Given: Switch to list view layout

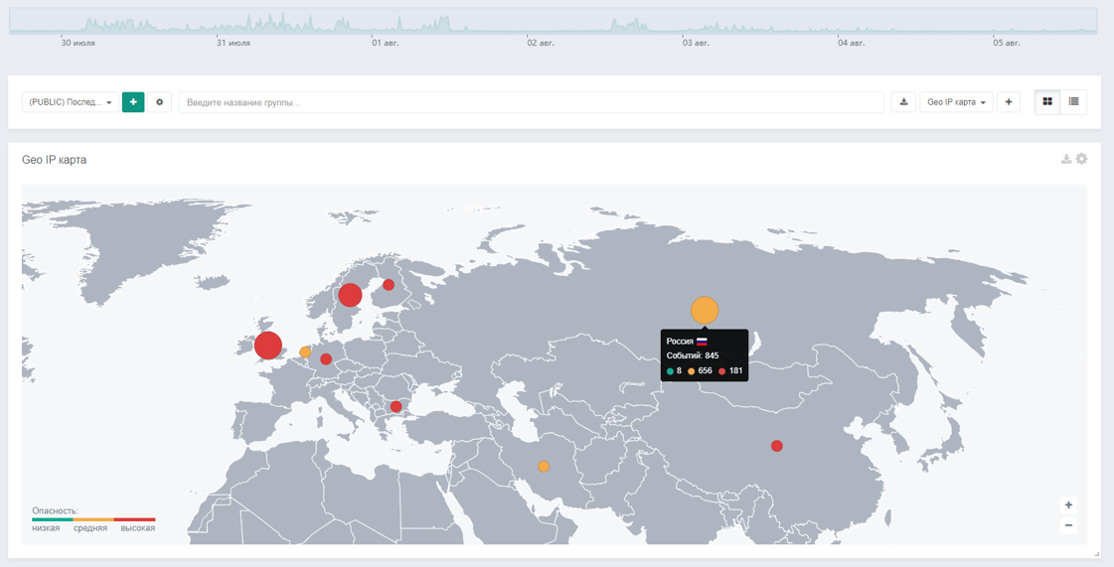Looking at the screenshot, I should point(1074,102).
